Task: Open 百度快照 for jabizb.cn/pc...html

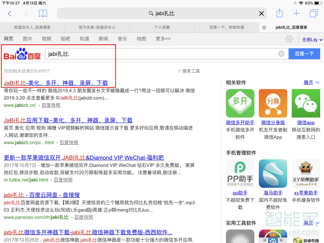Action: pos(69,143)
